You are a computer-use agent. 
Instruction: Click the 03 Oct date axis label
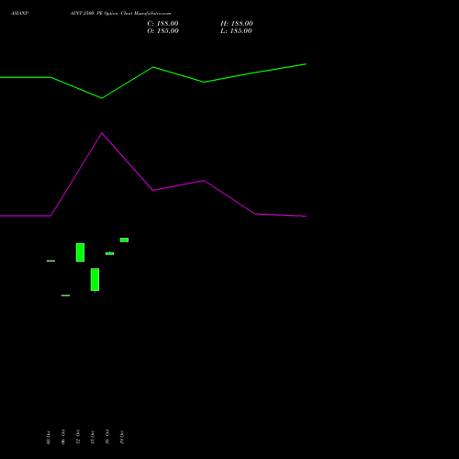coord(49,437)
